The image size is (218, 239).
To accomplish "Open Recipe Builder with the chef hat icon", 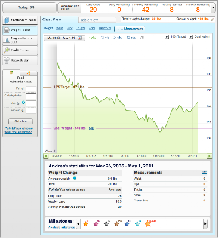I will coord(7,60).
